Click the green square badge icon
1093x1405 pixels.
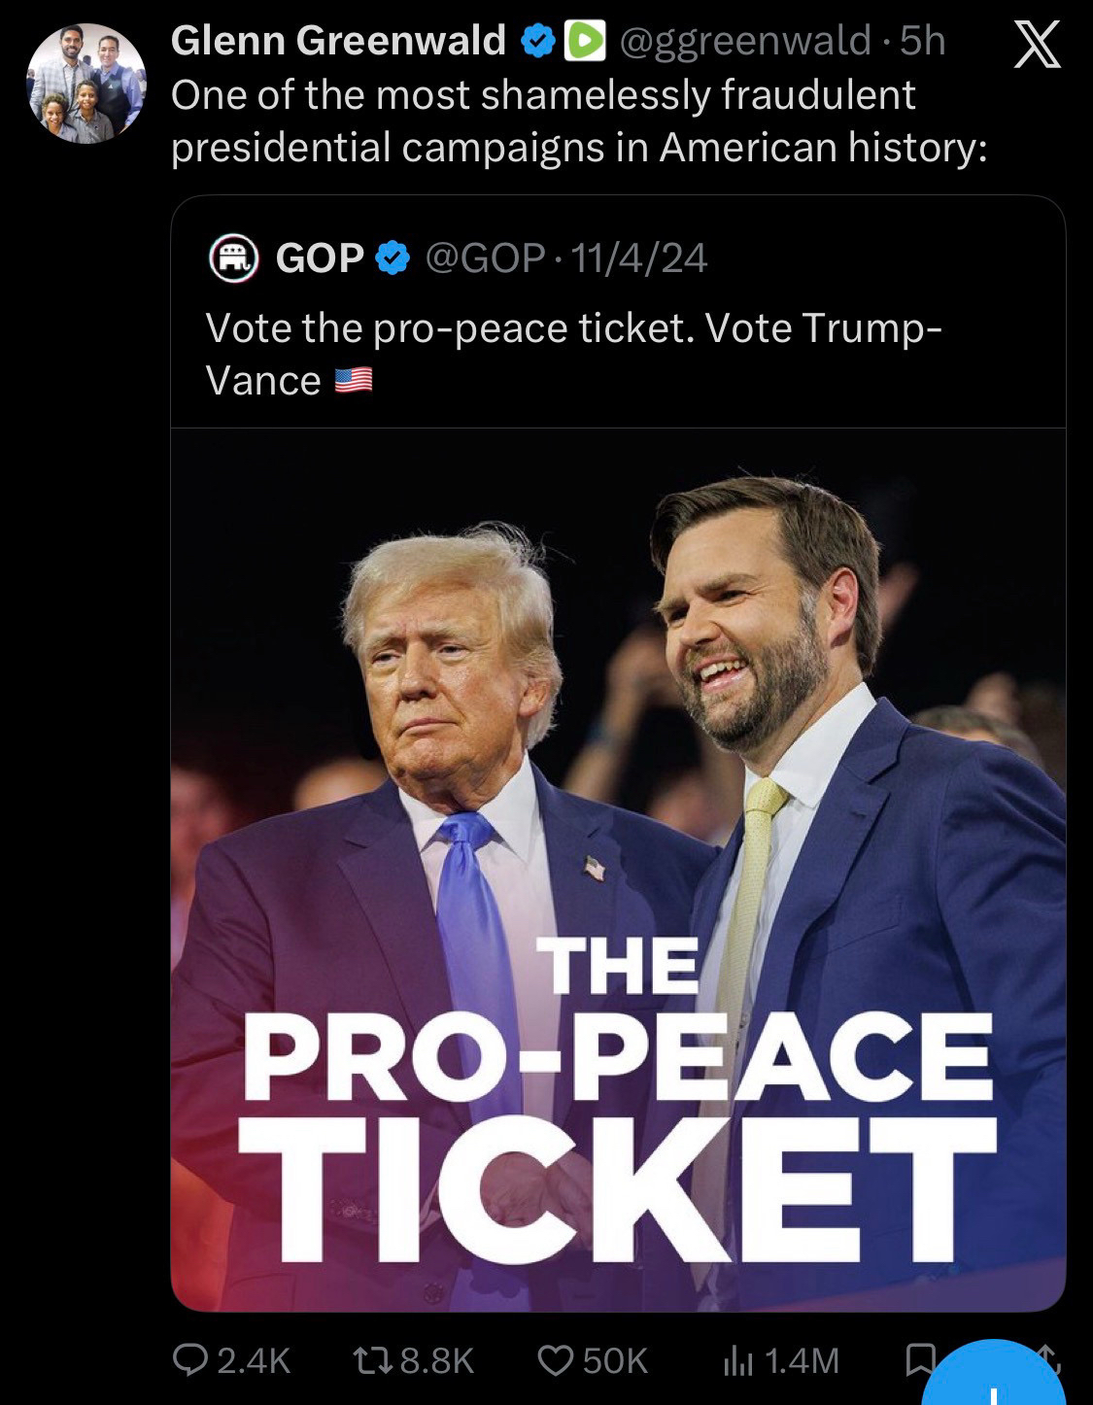pyautogui.click(x=582, y=42)
